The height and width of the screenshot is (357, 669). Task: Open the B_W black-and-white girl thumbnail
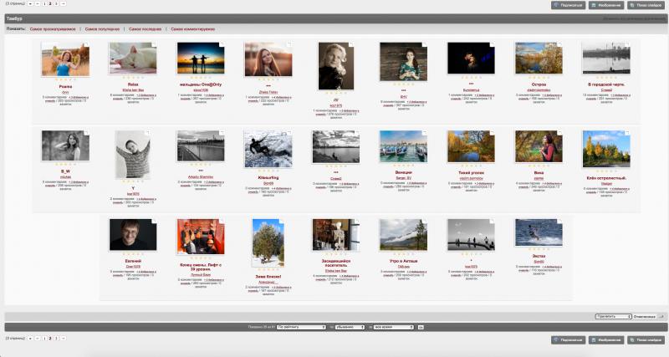click(65, 145)
